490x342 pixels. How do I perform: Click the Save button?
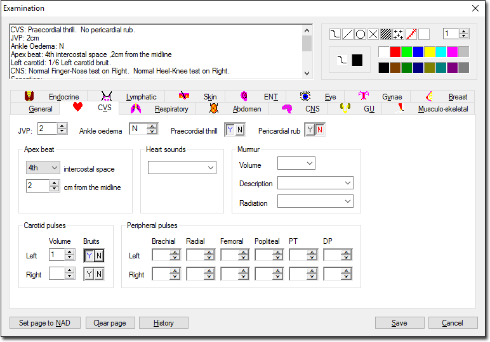tap(399, 322)
